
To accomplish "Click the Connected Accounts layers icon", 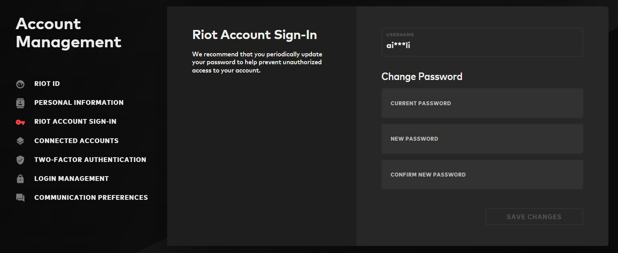I will click(x=20, y=141).
